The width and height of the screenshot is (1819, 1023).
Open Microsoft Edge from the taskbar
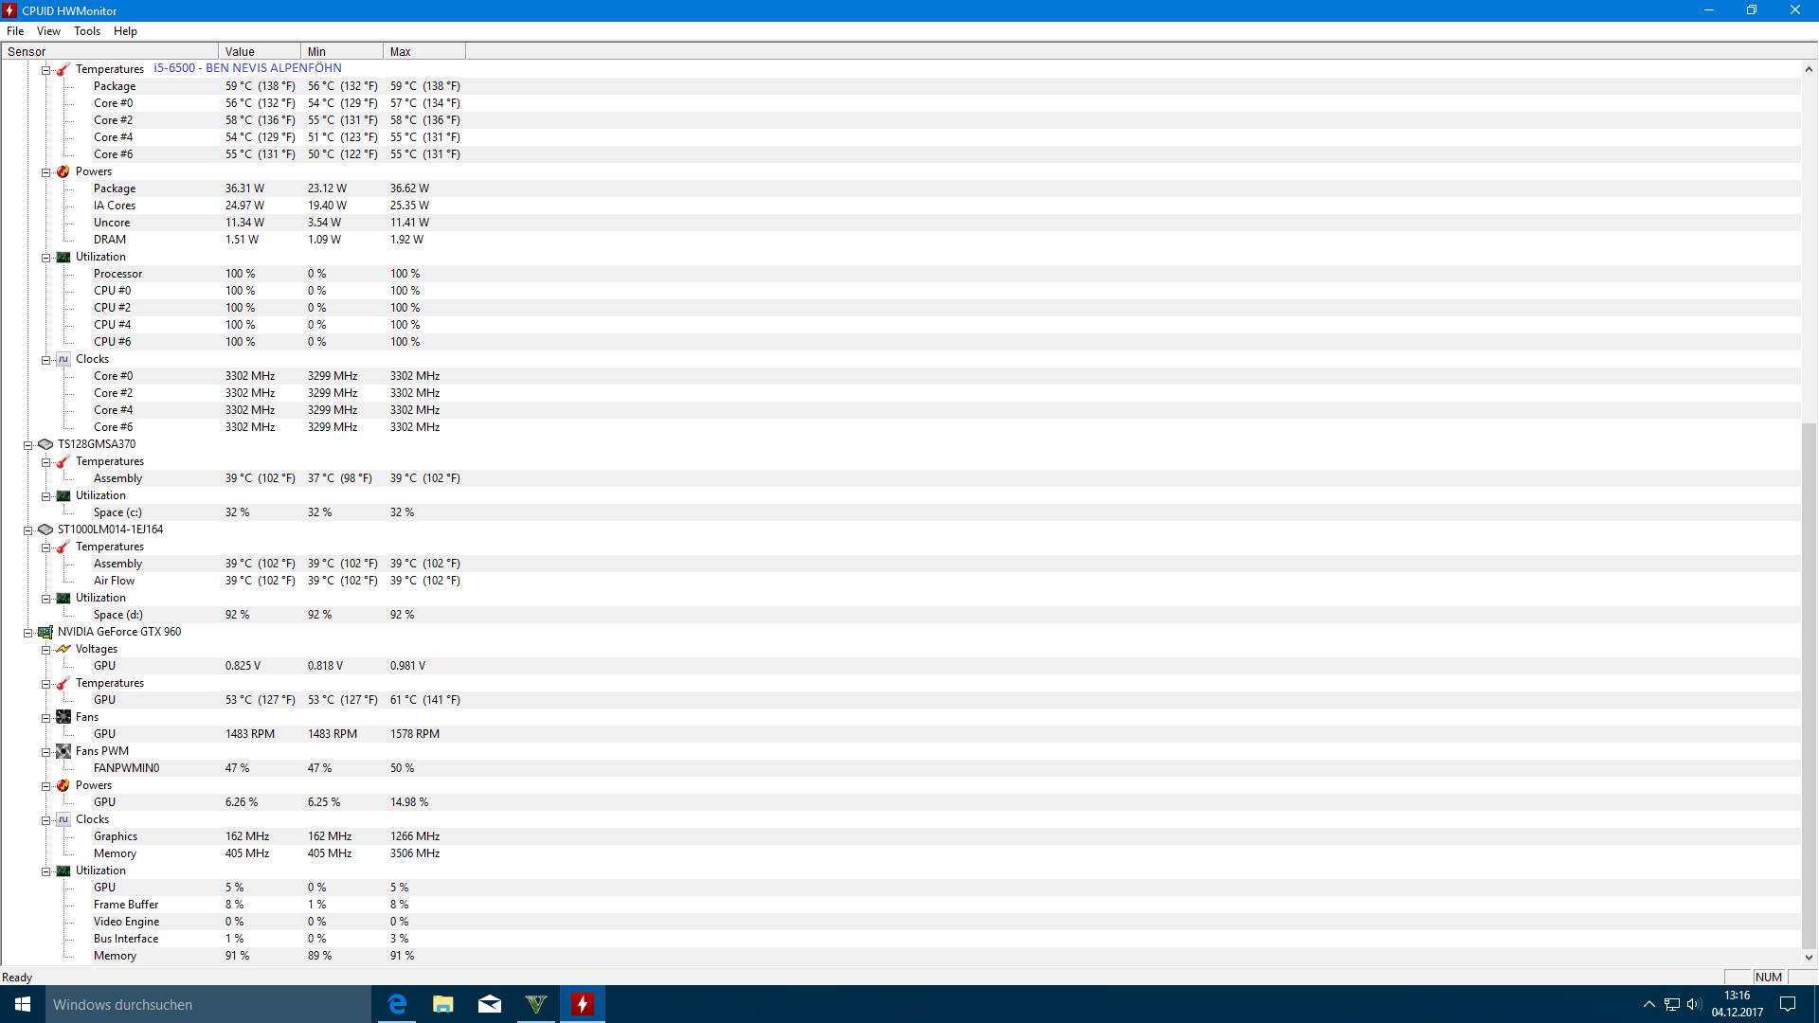[397, 1004]
